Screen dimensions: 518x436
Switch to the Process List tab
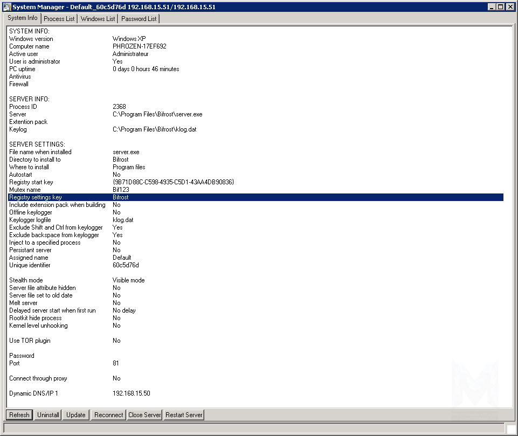59,19
